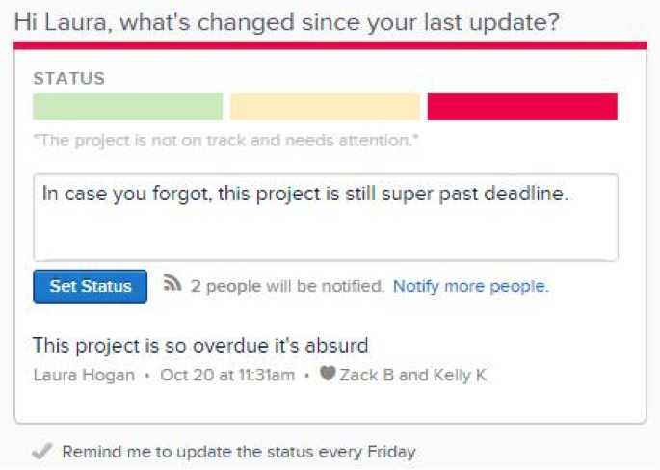Click the 'Hi Laura, what's changed' heading
The width and height of the screenshot is (660, 470).
(x=287, y=22)
